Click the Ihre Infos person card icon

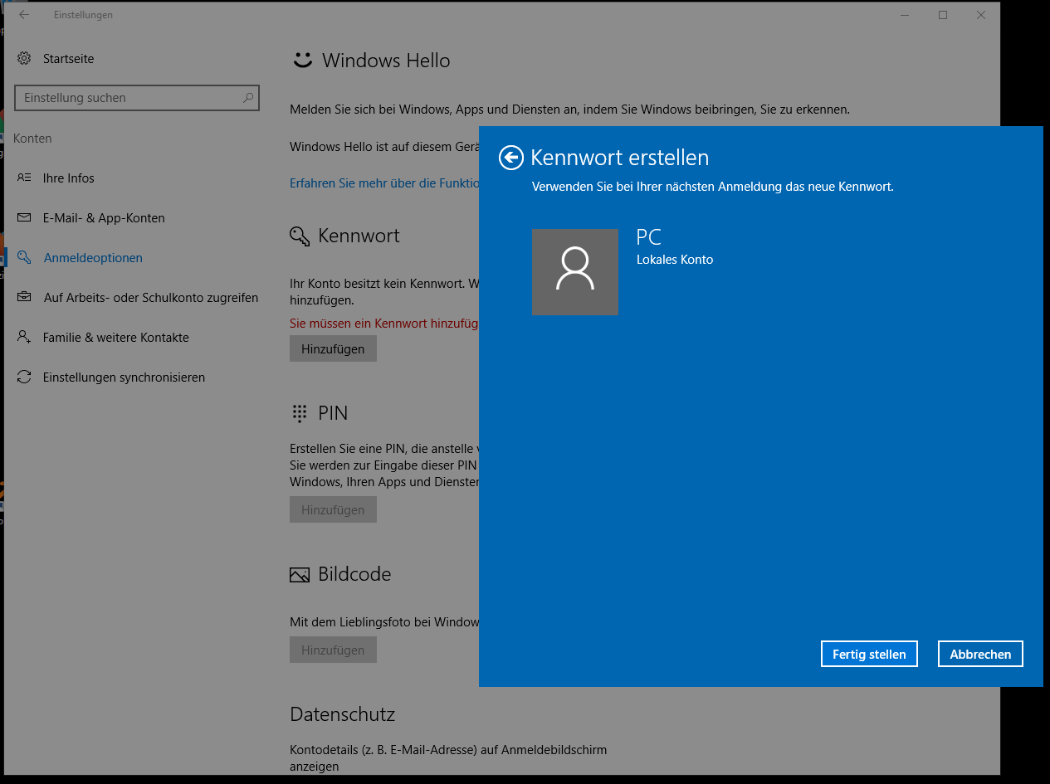click(24, 178)
